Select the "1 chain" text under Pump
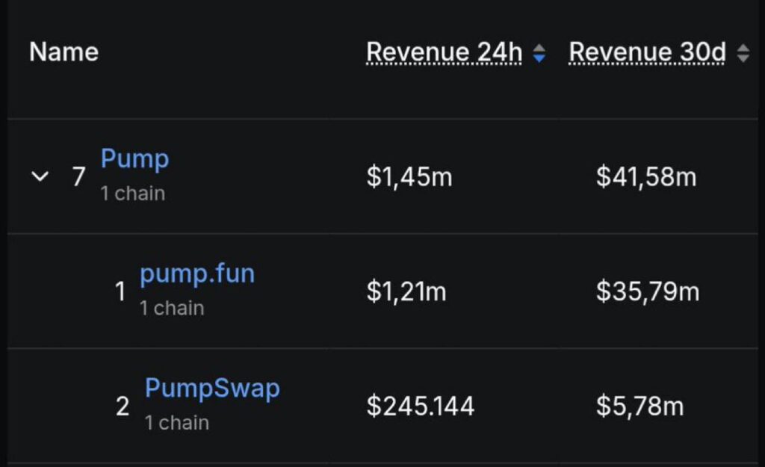The image size is (765, 467). [133, 194]
